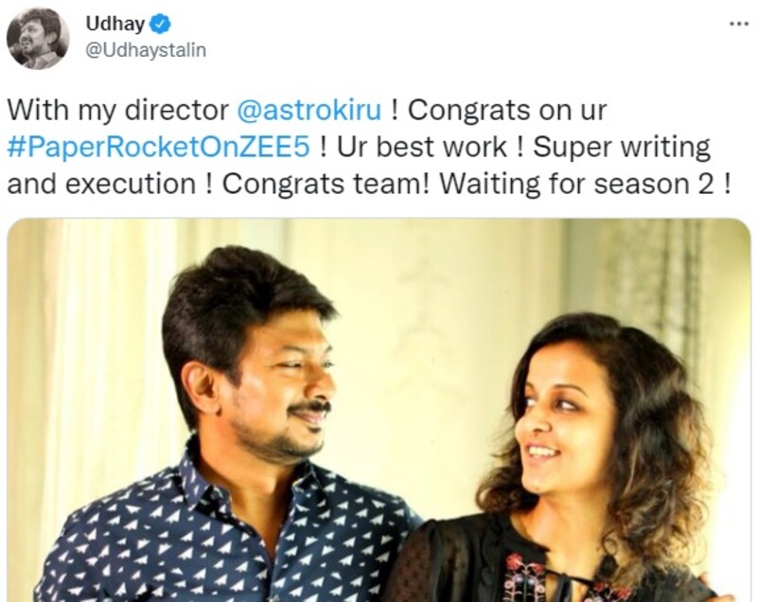This screenshot has width=757, height=602.
Task: Open the three-dot more options menu
Action: point(738,23)
